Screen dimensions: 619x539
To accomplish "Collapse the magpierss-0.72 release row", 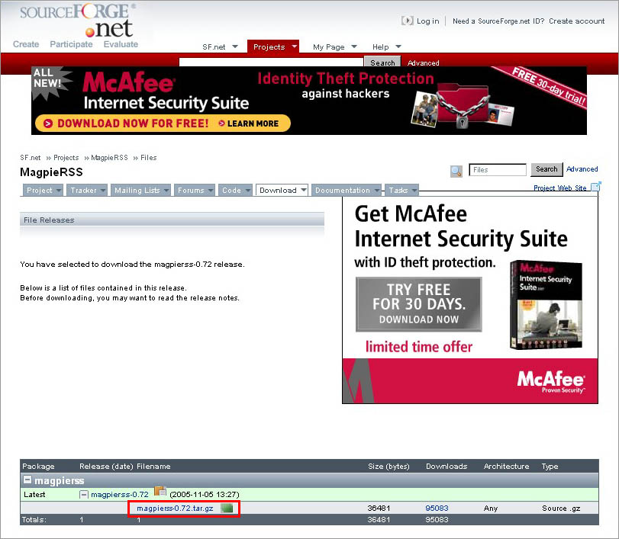I will [x=84, y=494].
